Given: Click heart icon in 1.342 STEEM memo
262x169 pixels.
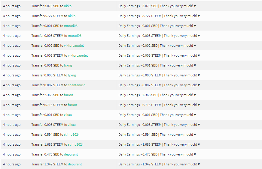Looking at the screenshot, I should point(199,164).
